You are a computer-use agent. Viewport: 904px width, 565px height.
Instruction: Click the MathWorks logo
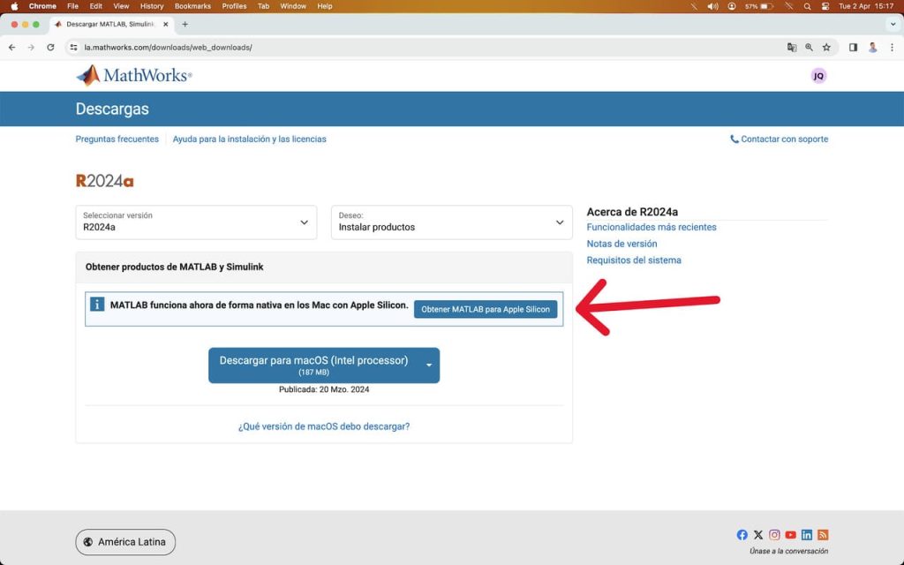pos(134,76)
